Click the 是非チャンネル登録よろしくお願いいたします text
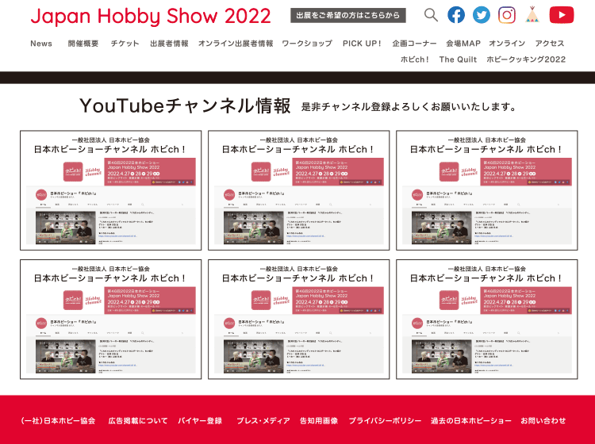The image size is (595, 444). [x=409, y=107]
